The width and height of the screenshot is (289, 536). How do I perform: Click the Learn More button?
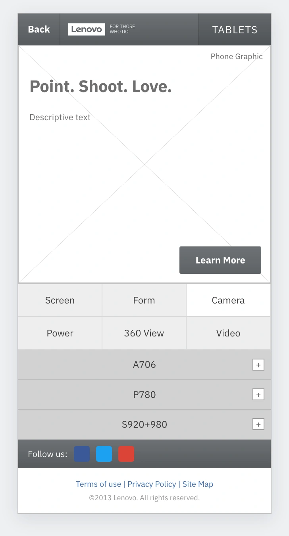pyautogui.click(x=220, y=260)
